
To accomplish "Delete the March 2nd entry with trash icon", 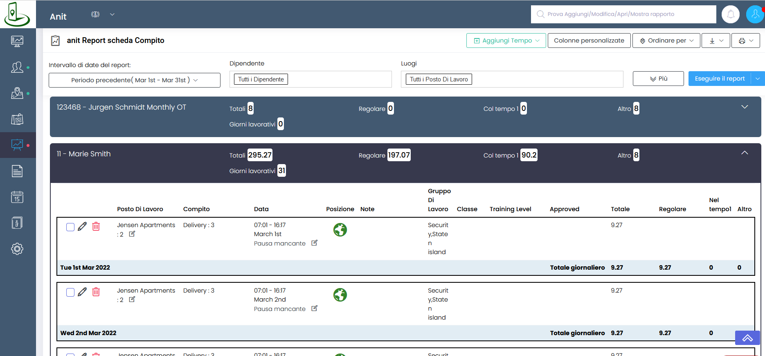I will [x=96, y=292].
